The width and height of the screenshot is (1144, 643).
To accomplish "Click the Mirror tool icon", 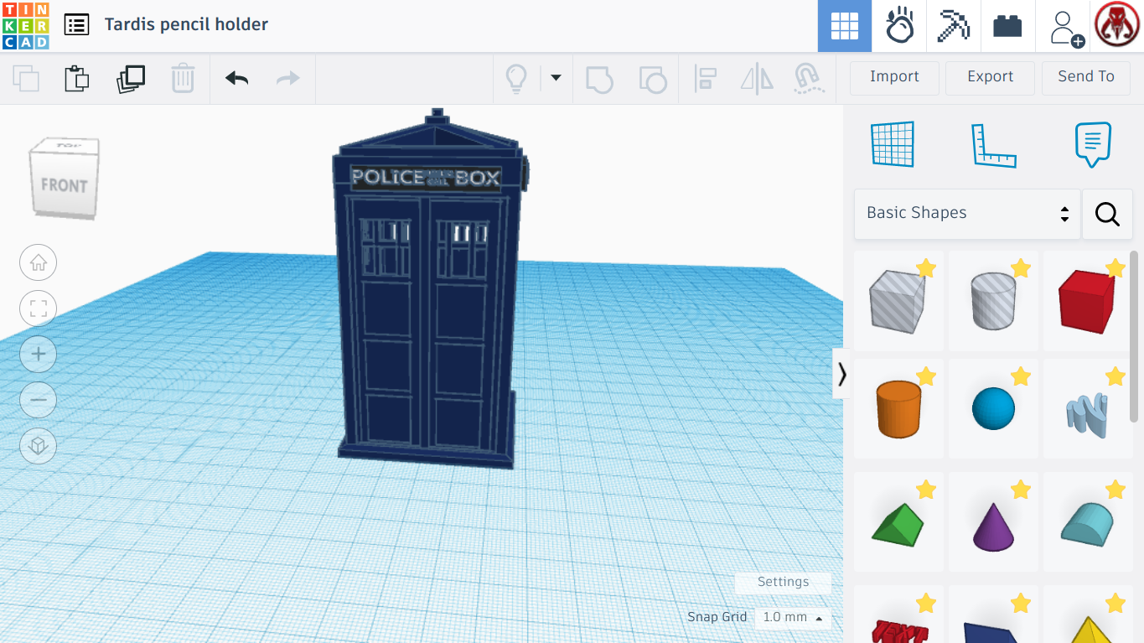I will [x=757, y=79].
